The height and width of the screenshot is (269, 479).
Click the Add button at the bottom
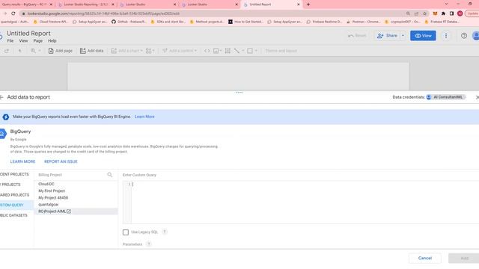click(x=464, y=259)
